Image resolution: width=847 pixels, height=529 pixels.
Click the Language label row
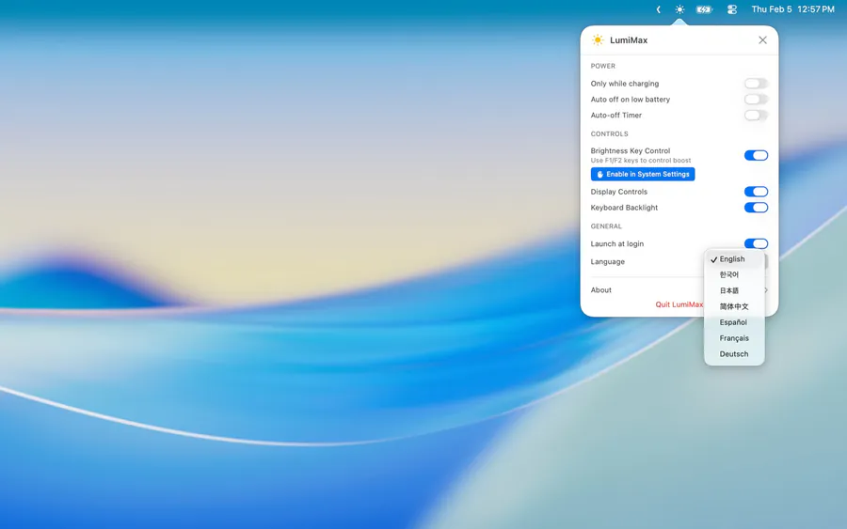[x=608, y=261]
